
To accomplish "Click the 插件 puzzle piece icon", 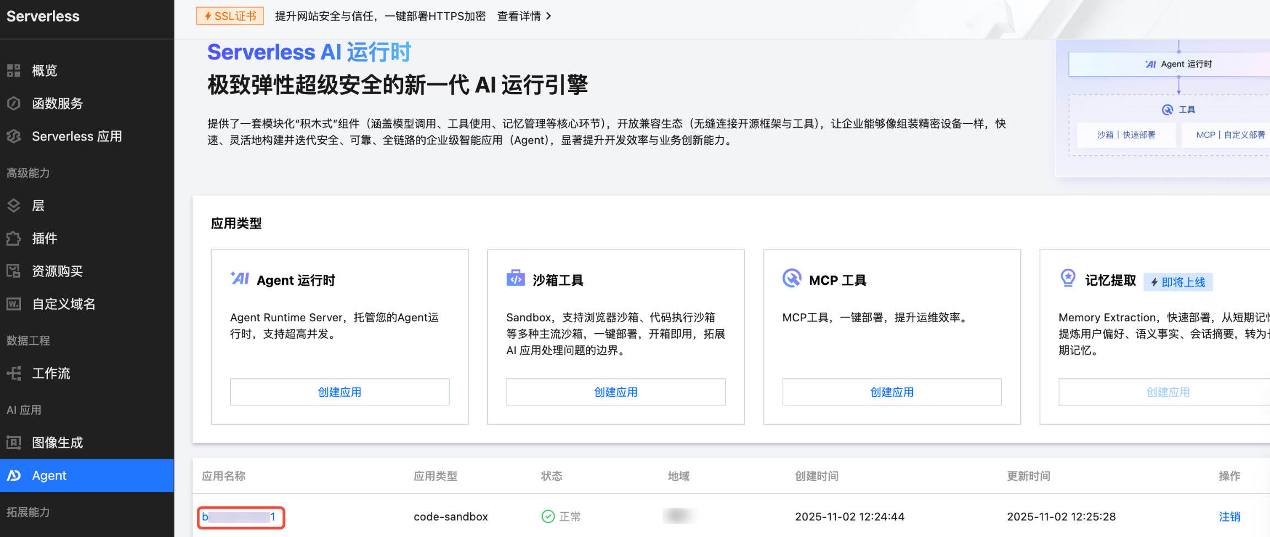I will (x=14, y=238).
